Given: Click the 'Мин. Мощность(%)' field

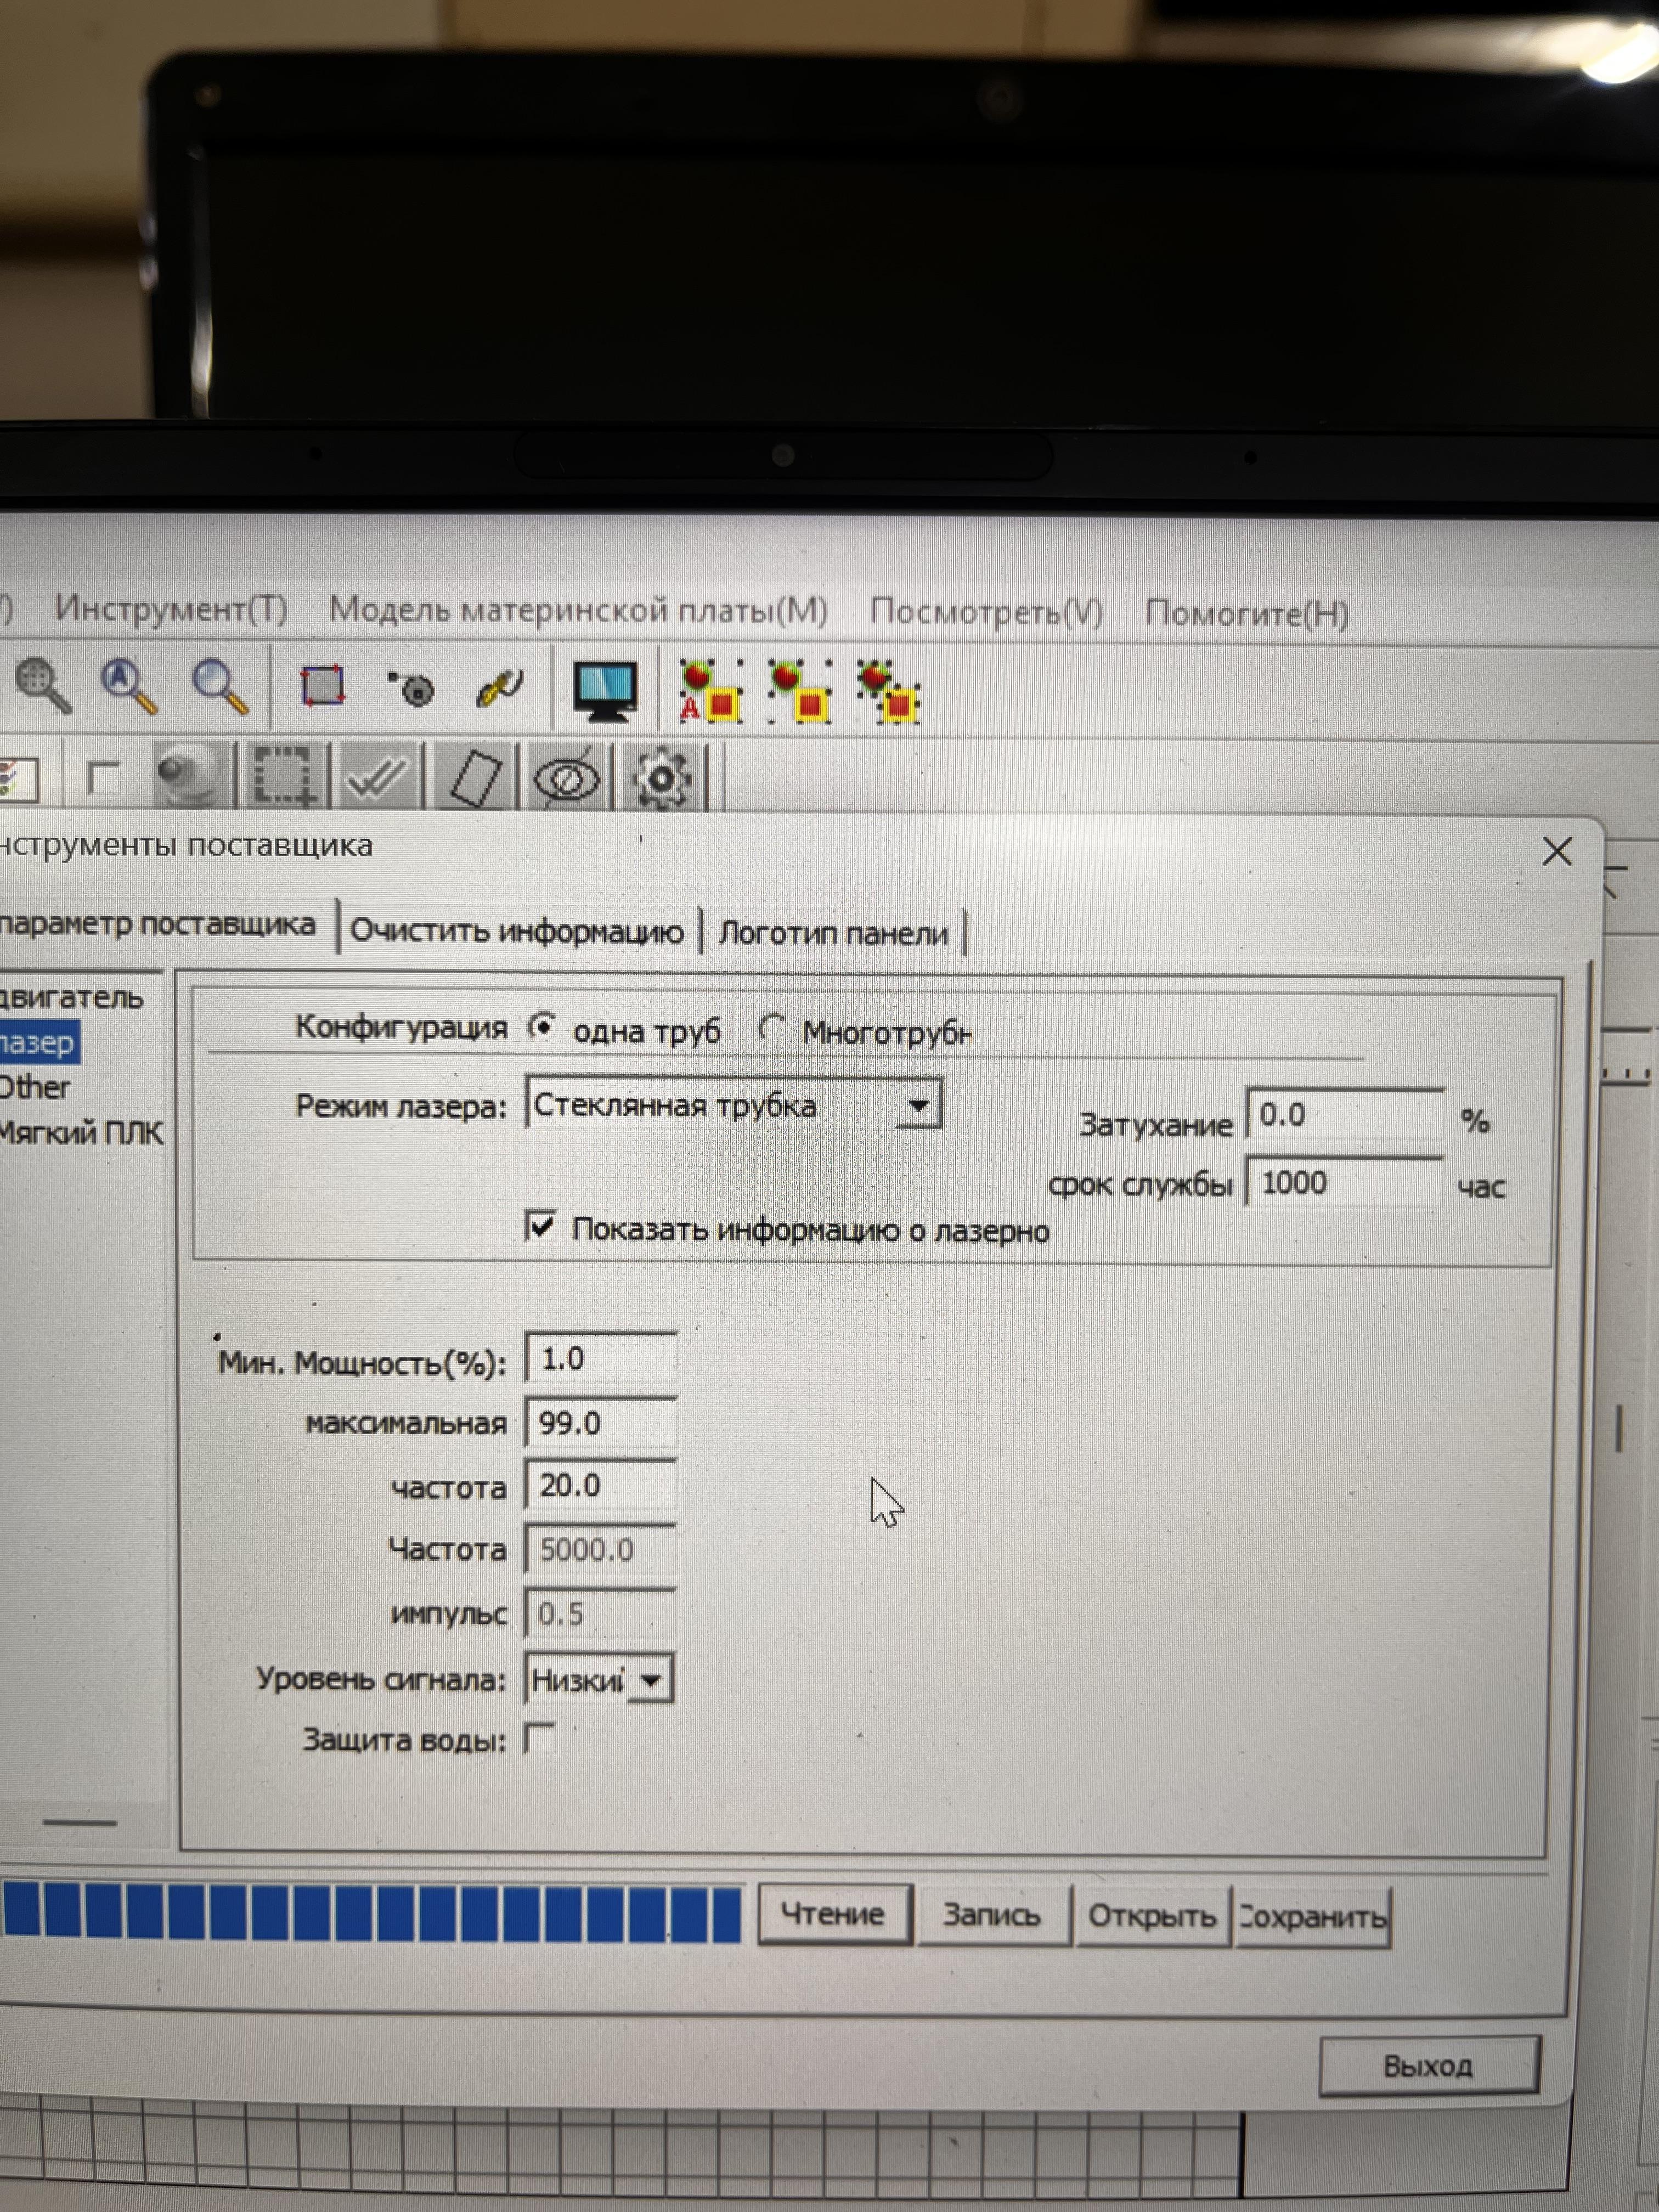Looking at the screenshot, I should coord(601,1359).
